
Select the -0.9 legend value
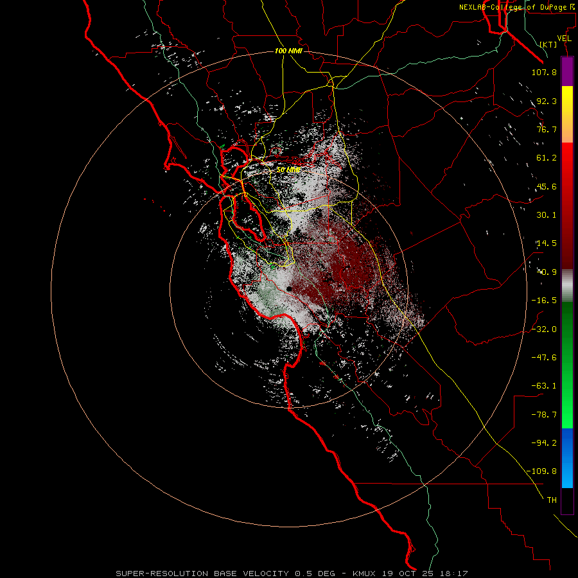coord(547,272)
